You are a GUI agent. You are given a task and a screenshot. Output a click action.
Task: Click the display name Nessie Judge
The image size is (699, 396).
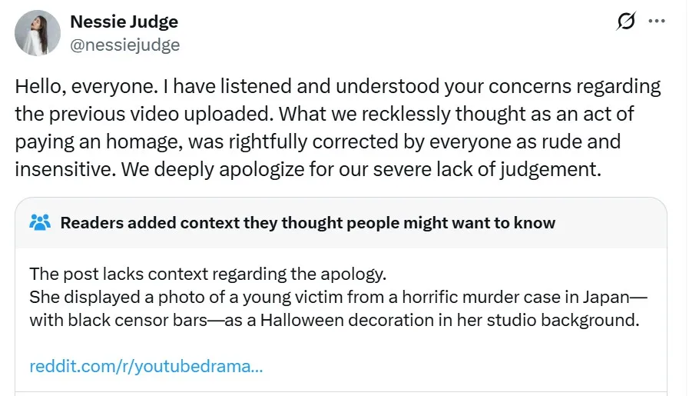(124, 21)
